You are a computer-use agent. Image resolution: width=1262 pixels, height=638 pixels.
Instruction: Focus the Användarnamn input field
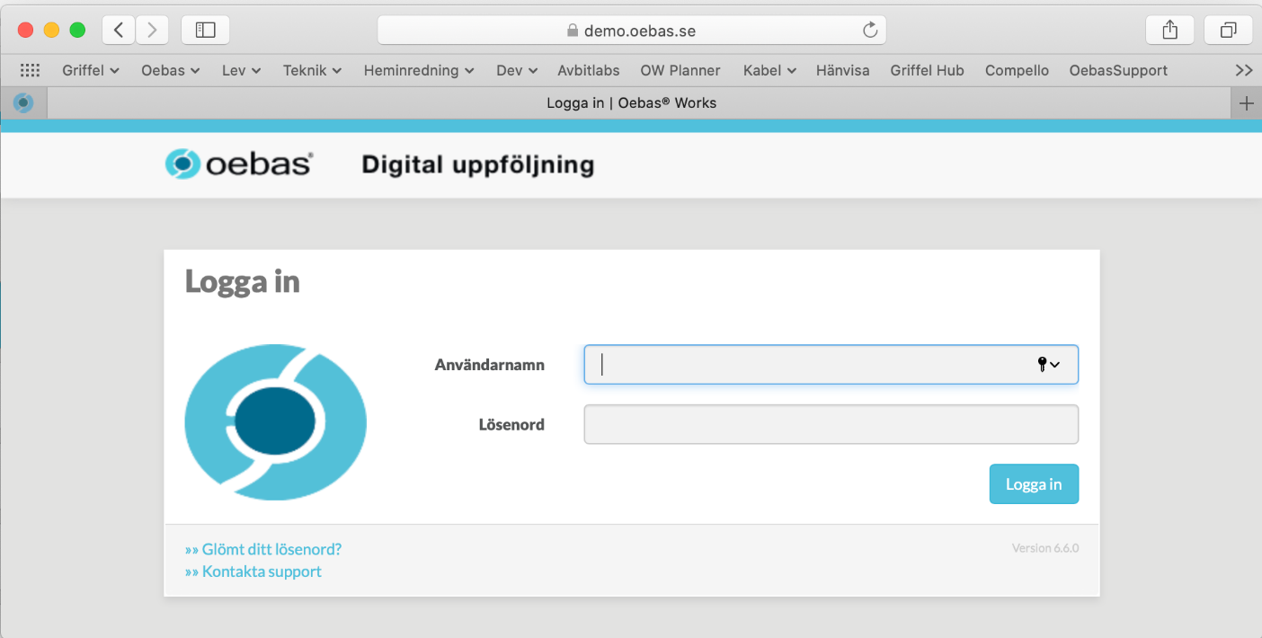tap(831, 365)
